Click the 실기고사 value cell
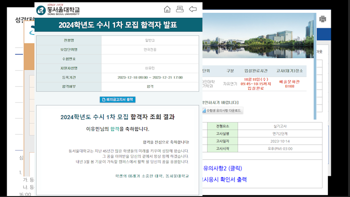Image resolution: width=350 pixels, height=197 pixels. click(280, 126)
